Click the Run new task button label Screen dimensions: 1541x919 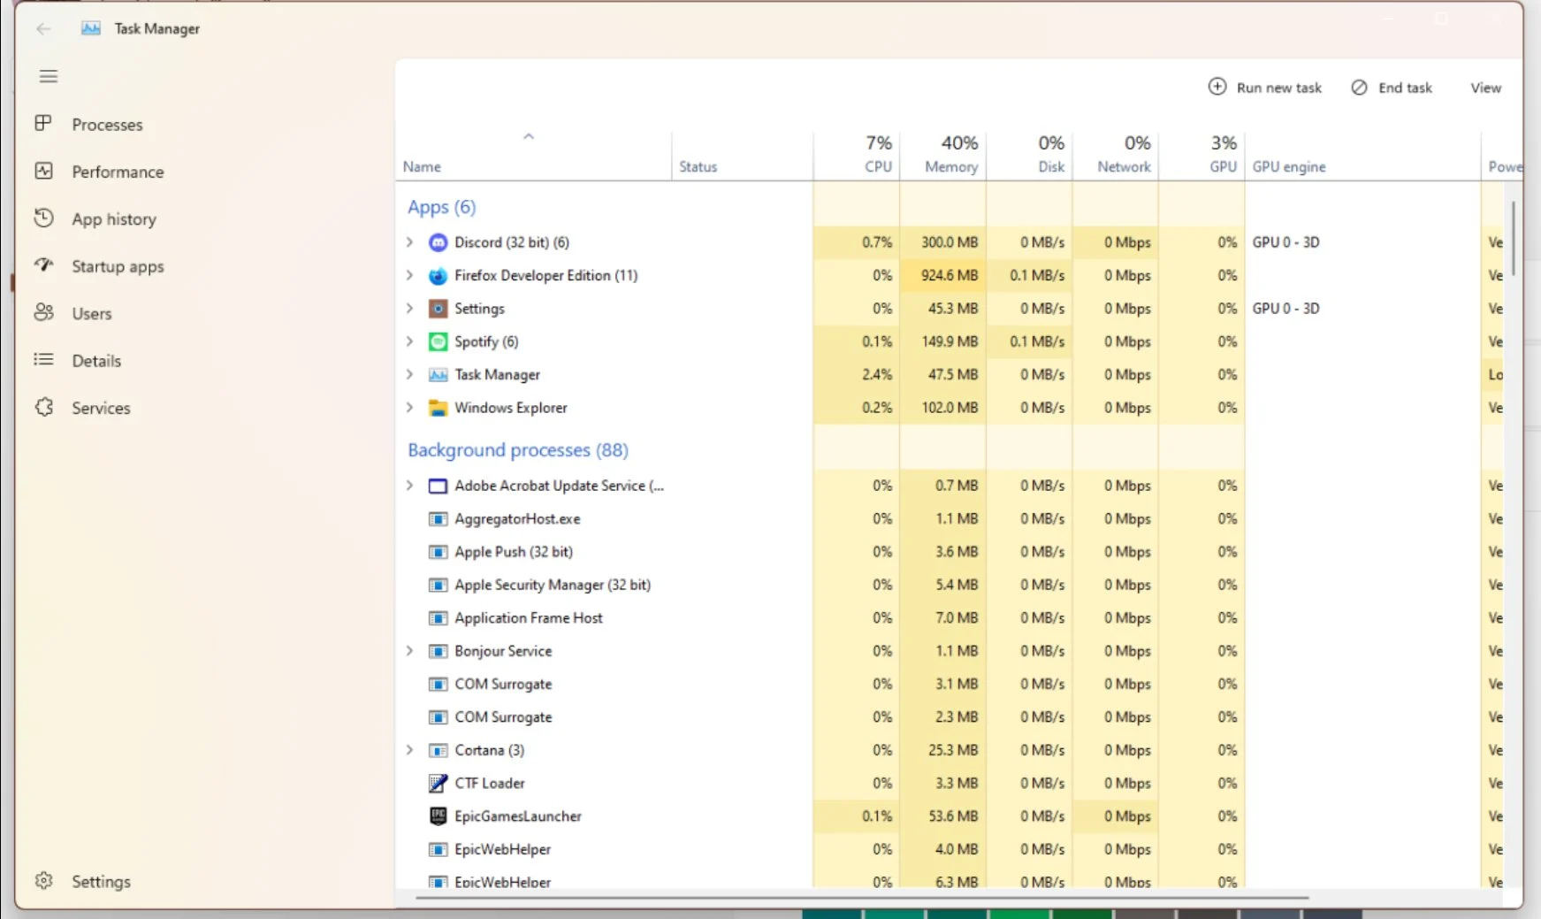pos(1278,88)
